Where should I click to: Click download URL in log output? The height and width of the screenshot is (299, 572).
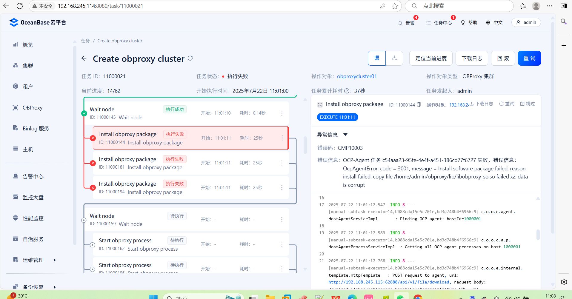click(389, 282)
